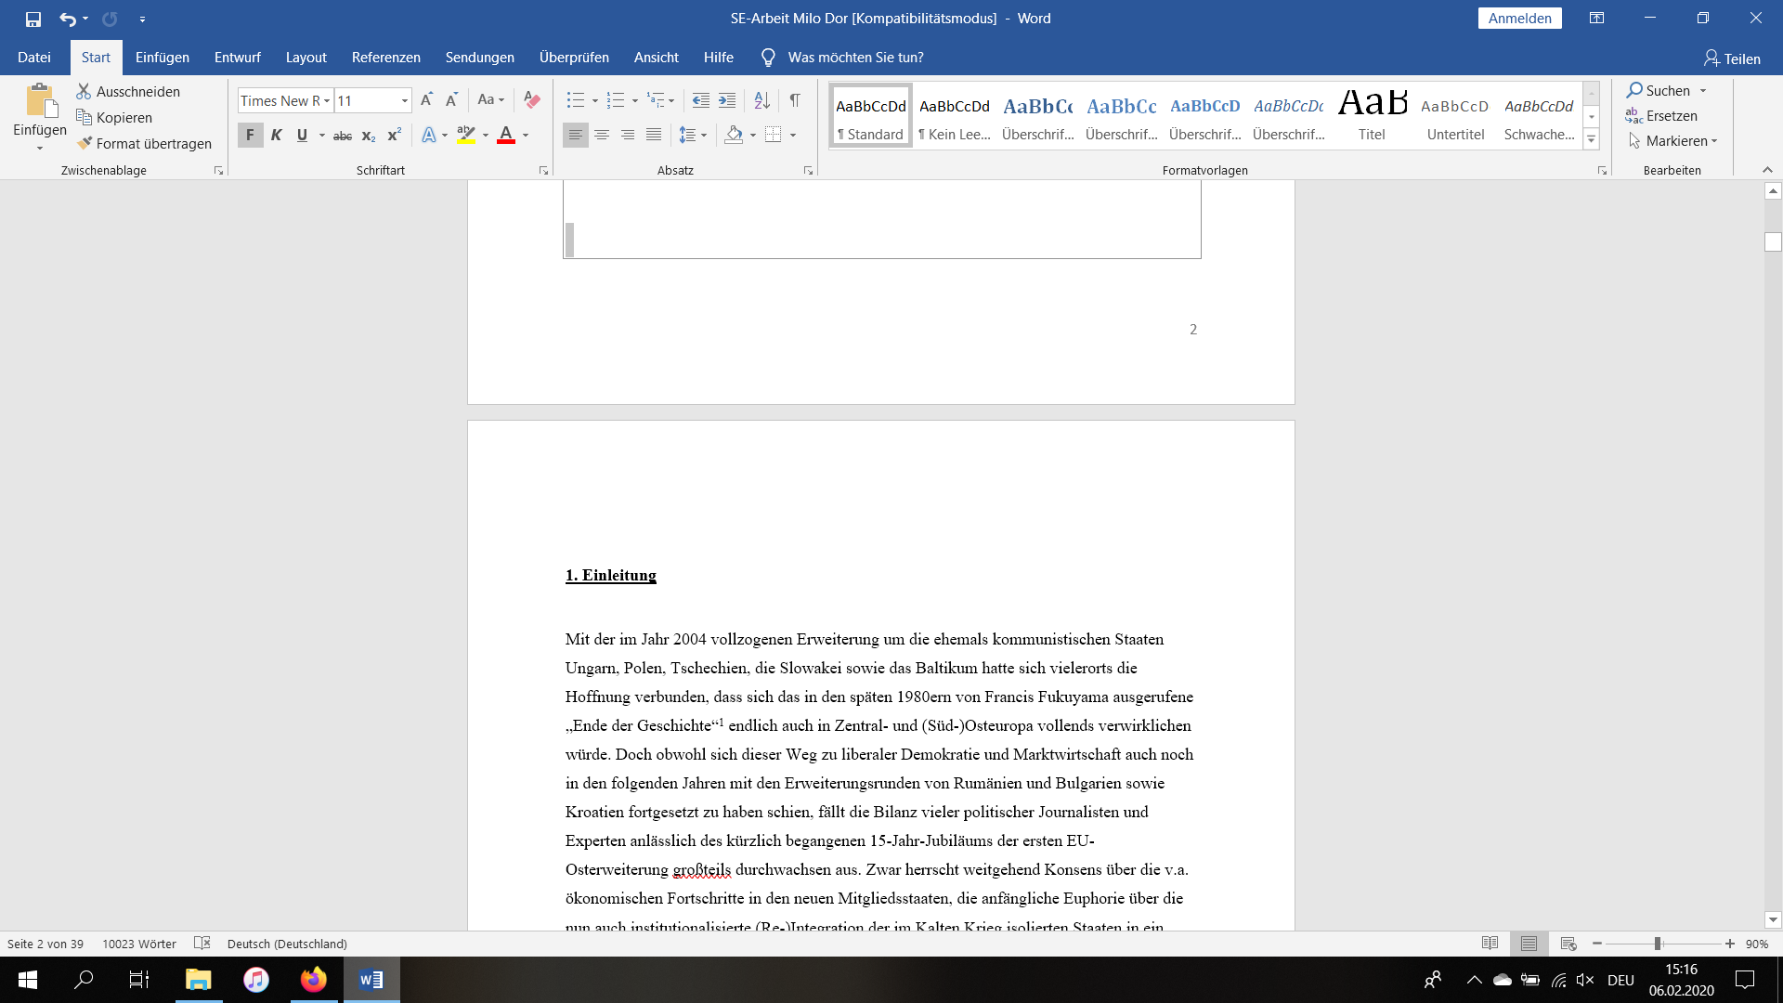Clear all formatting with eraser icon
The height and width of the screenshot is (1003, 1783).
coord(531,99)
